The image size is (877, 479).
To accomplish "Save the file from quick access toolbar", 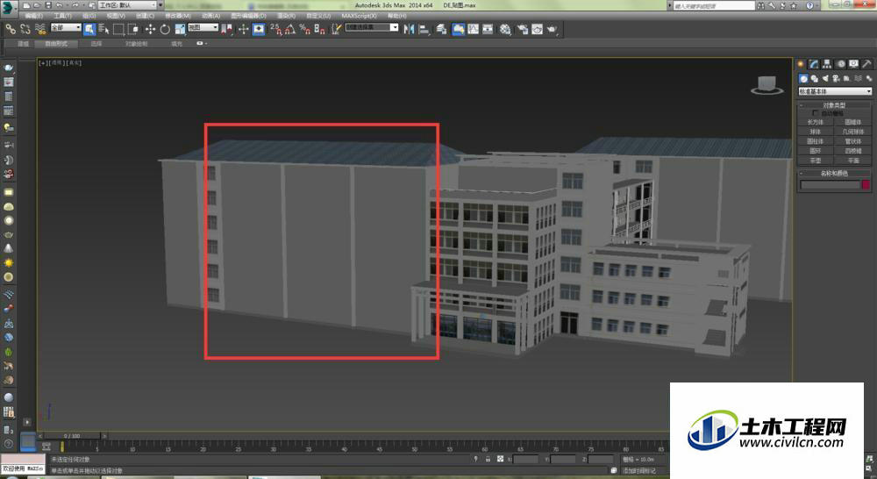I will [x=48, y=5].
